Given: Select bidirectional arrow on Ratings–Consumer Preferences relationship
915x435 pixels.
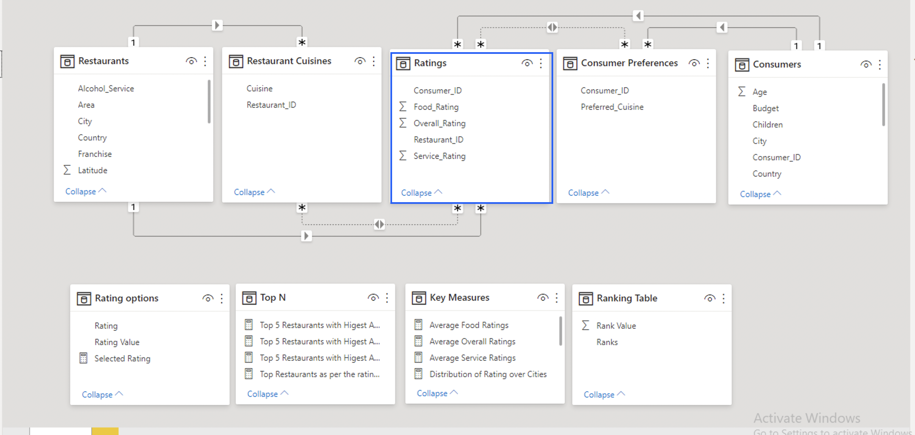Looking at the screenshot, I should pos(552,27).
